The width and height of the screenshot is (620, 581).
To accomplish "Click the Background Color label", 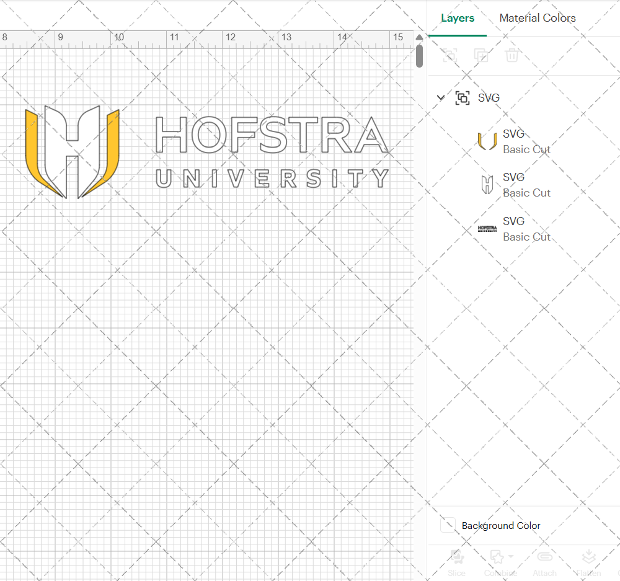I will 500,526.
